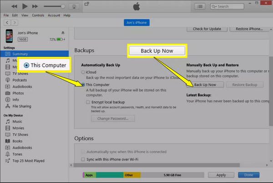Click the Restore iPhone button
The image size is (273, 183).
249,29
